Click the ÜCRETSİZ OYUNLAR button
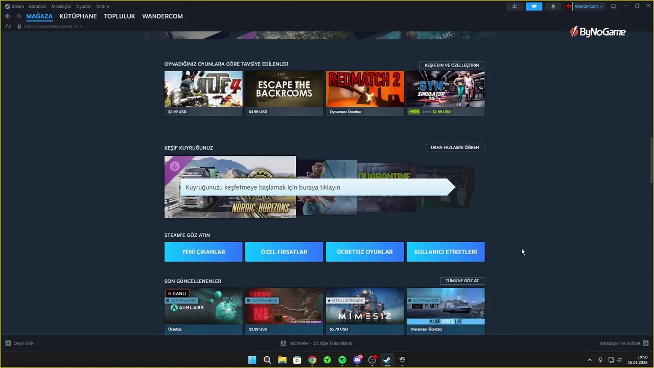The image size is (654, 368). coord(365,252)
